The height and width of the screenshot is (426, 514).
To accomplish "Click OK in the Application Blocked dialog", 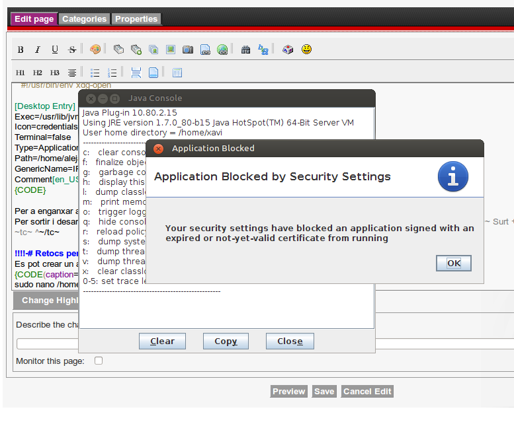I will point(454,263).
